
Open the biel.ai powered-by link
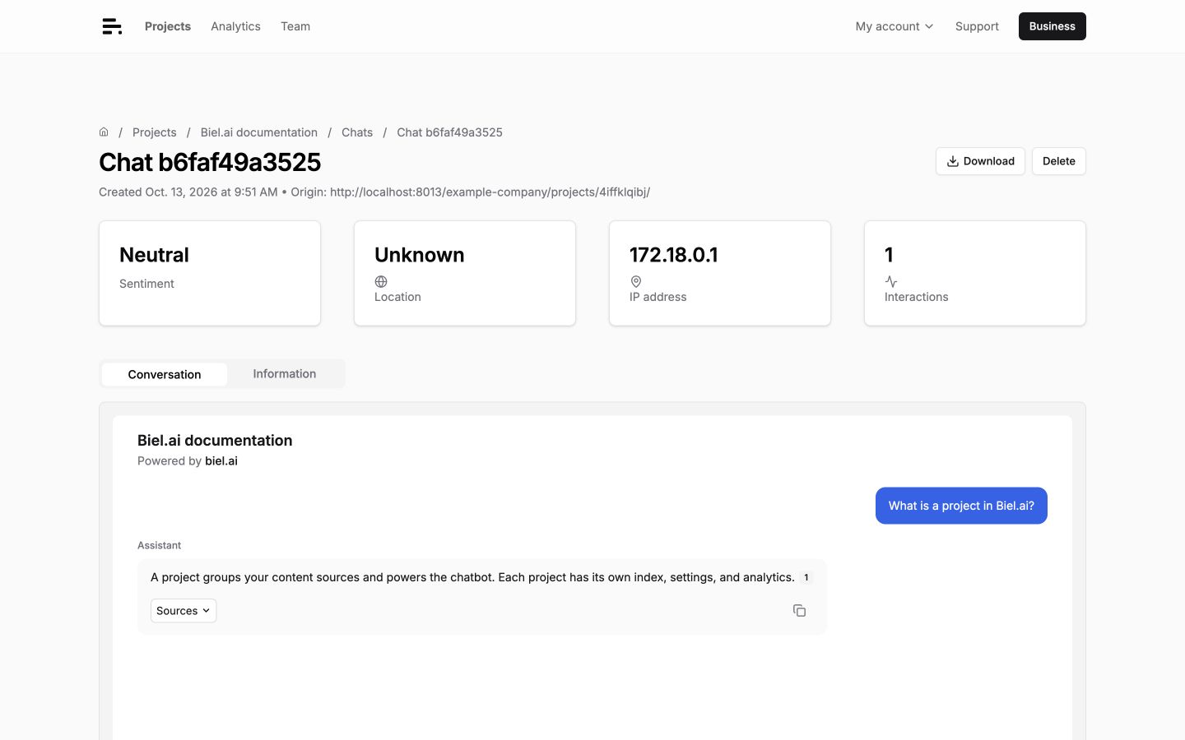click(221, 460)
